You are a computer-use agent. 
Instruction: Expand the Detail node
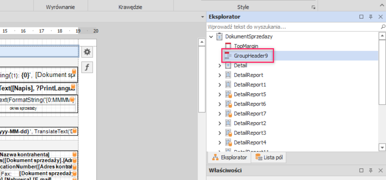220,66
